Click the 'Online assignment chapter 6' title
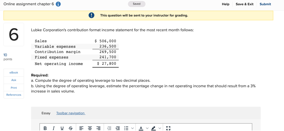This screenshot has height=131, width=284. (x=29, y=4)
